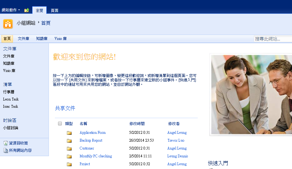Select the 瀏覽 ribbon tab

click(x=39, y=10)
